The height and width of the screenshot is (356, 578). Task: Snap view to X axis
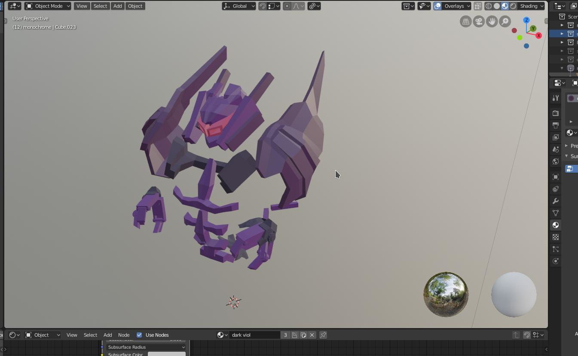click(x=538, y=36)
